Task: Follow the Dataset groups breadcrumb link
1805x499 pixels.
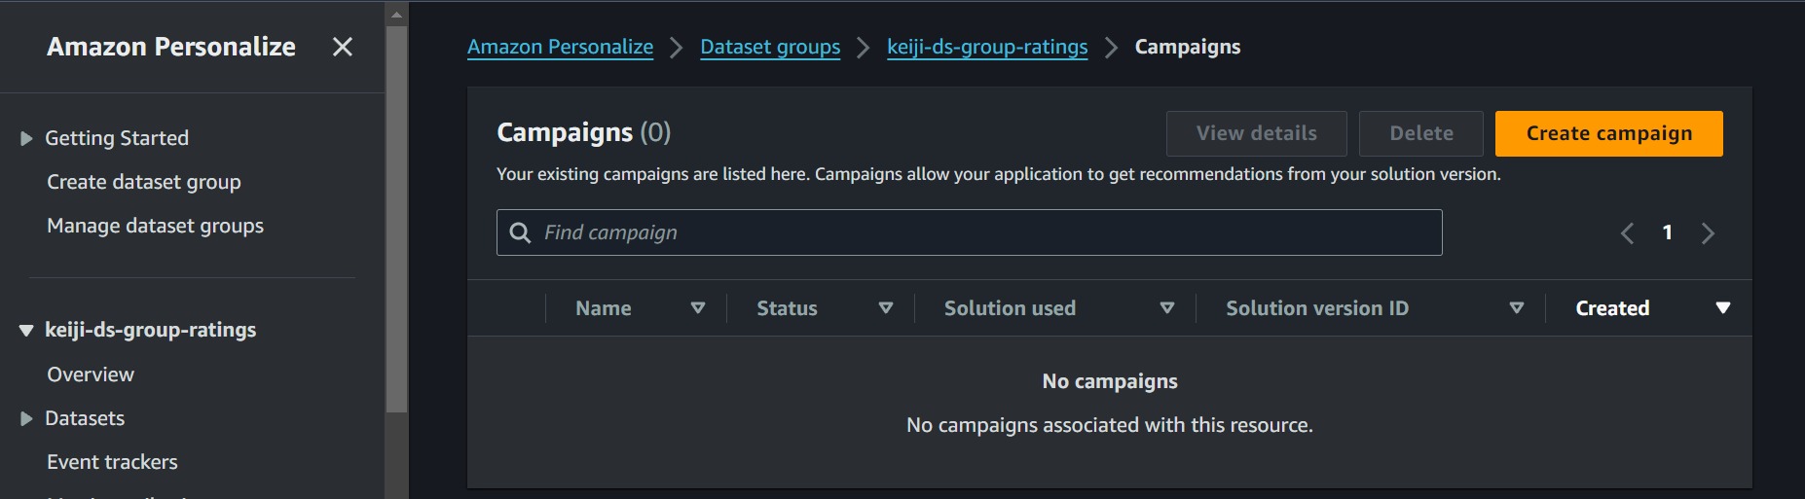Action: (x=770, y=47)
